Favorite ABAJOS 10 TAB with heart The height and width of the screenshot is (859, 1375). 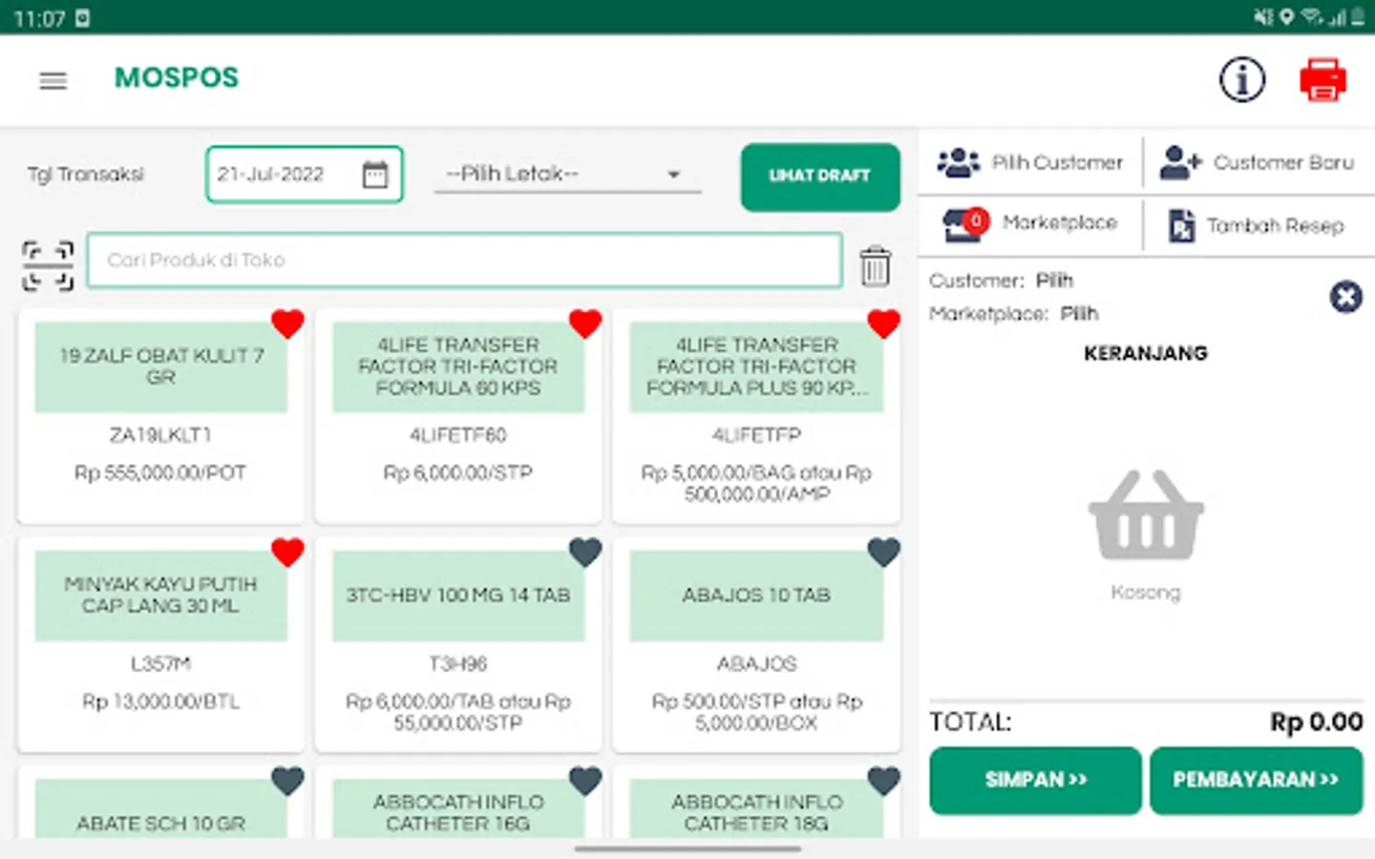(883, 553)
